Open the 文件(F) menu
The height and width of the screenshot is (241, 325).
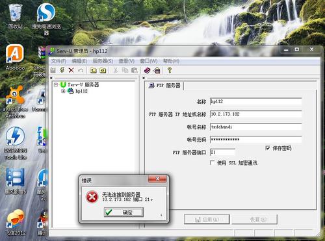point(58,61)
